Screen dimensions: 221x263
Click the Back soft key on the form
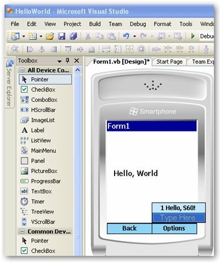pyautogui.click(x=129, y=228)
